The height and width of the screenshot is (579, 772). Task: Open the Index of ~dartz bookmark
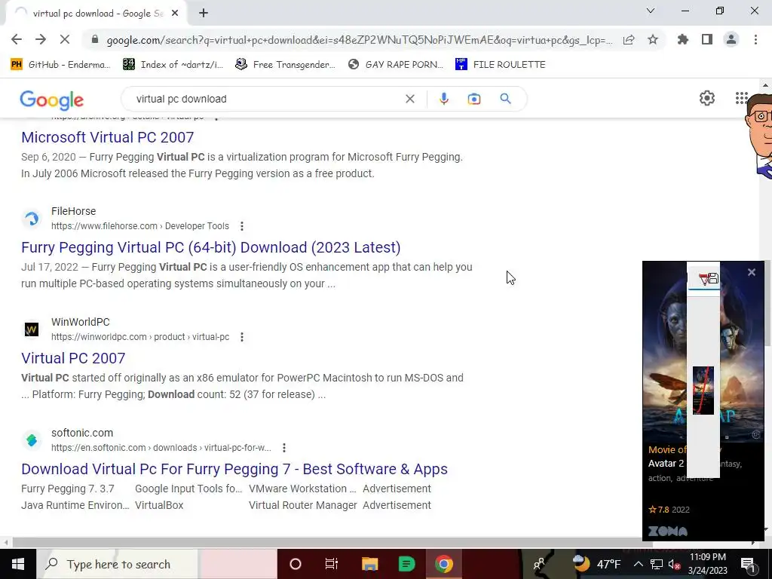click(x=173, y=65)
